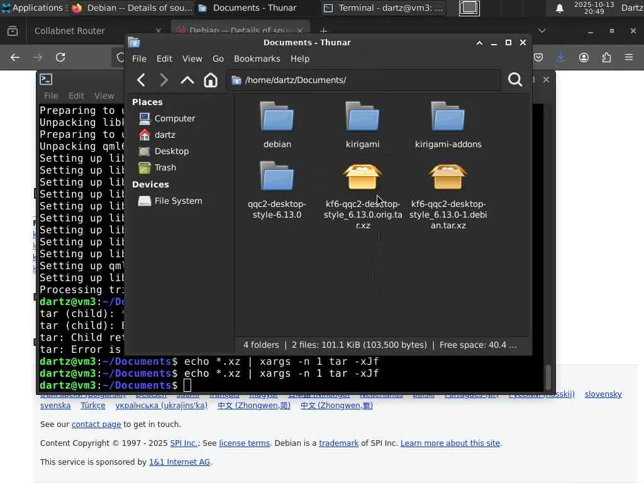Image resolution: width=644 pixels, height=483 pixels.
Task: Open the SPI Inc. link
Action: (x=184, y=443)
